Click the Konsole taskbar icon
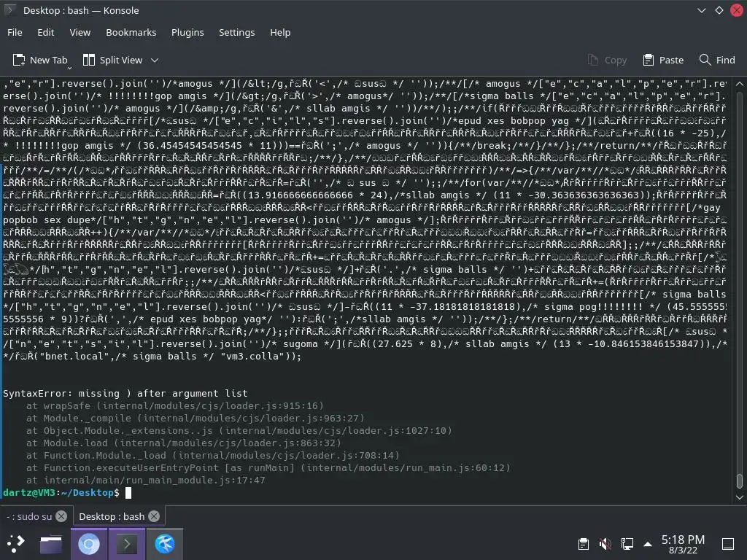This screenshot has width=747, height=560. pos(127,544)
